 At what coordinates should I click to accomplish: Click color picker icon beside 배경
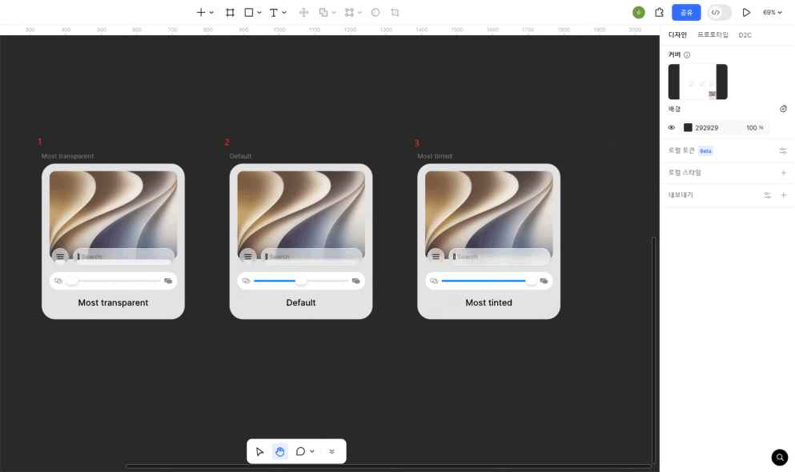pyautogui.click(x=783, y=109)
